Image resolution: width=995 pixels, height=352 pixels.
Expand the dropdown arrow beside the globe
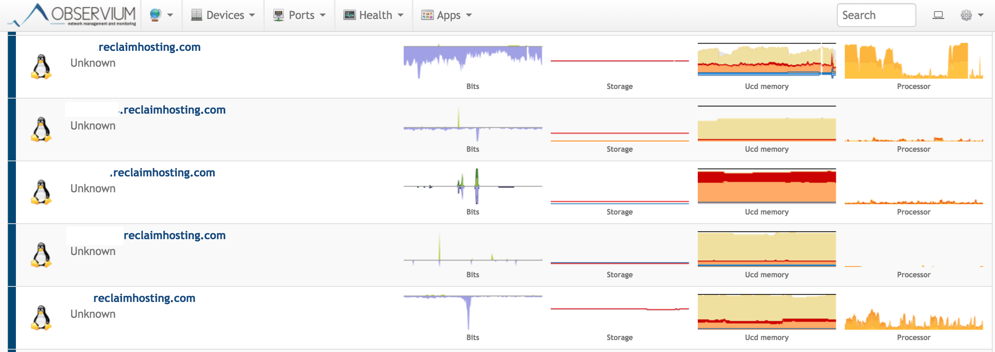(170, 15)
